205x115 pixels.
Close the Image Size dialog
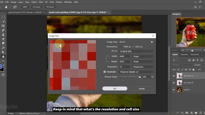[x=153, y=36]
